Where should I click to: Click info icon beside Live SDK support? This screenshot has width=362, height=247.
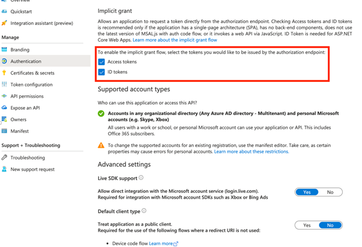pyautogui.click(x=141, y=178)
